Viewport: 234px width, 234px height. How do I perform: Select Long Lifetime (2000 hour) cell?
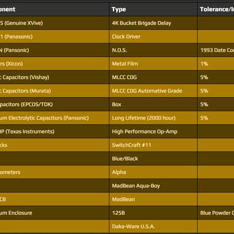coord(153,118)
